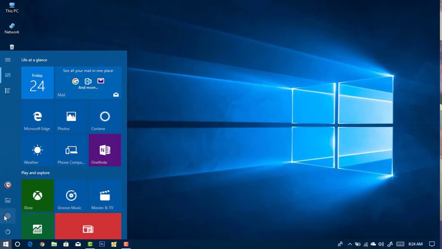Select the Network desktop icon
The height and width of the screenshot is (249, 442).
click(12, 29)
